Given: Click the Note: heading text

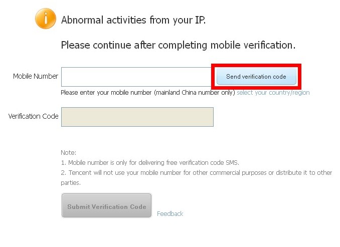Looking at the screenshot, I should [68, 152].
